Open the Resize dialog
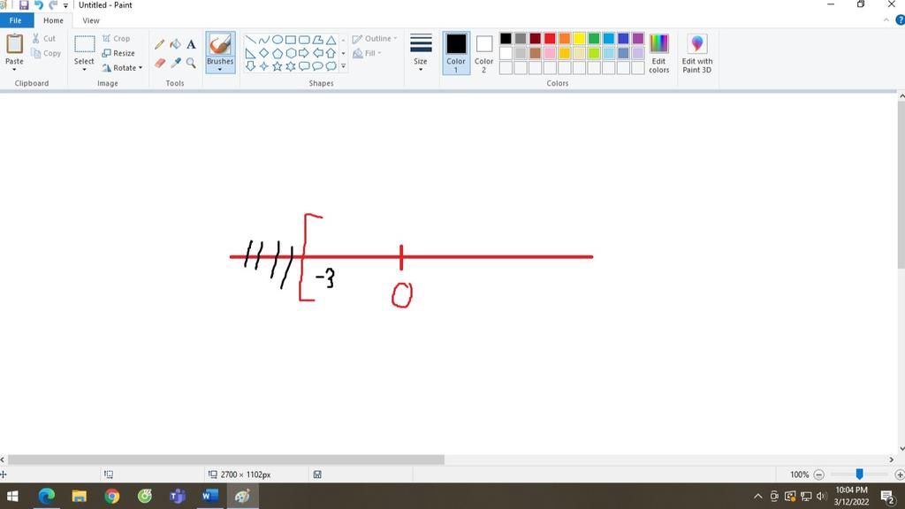 (118, 53)
